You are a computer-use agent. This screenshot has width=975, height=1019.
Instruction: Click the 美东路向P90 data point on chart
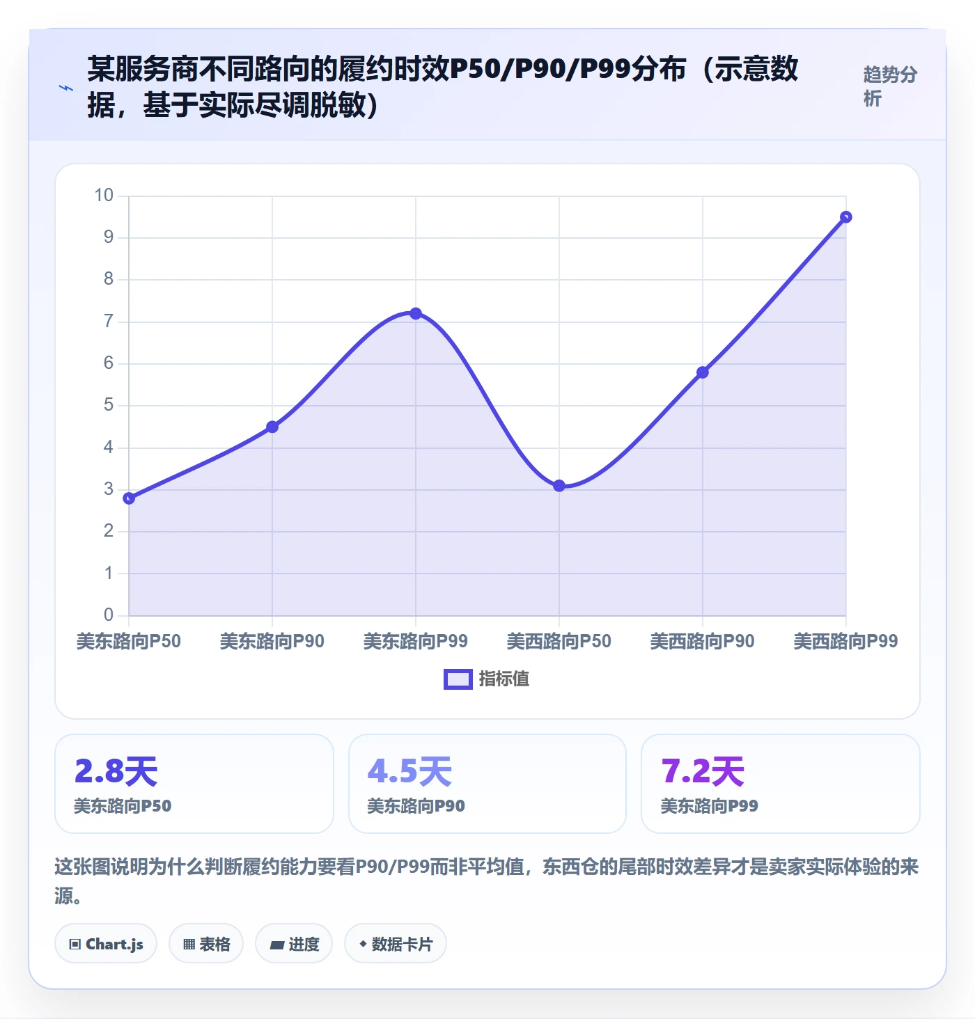[x=272, y=427]
